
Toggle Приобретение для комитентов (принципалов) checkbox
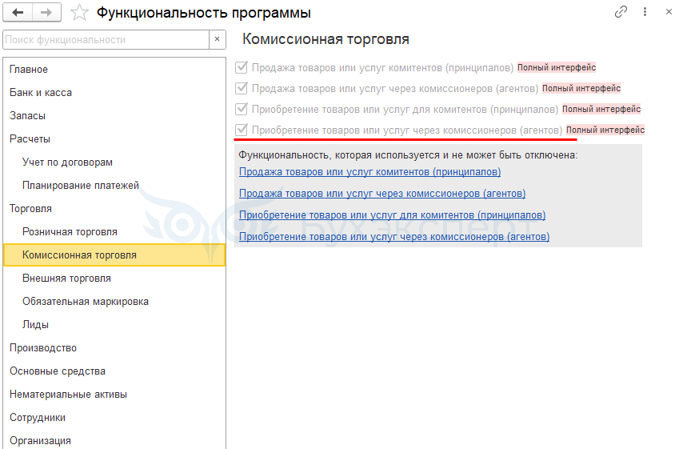(242, 109)
